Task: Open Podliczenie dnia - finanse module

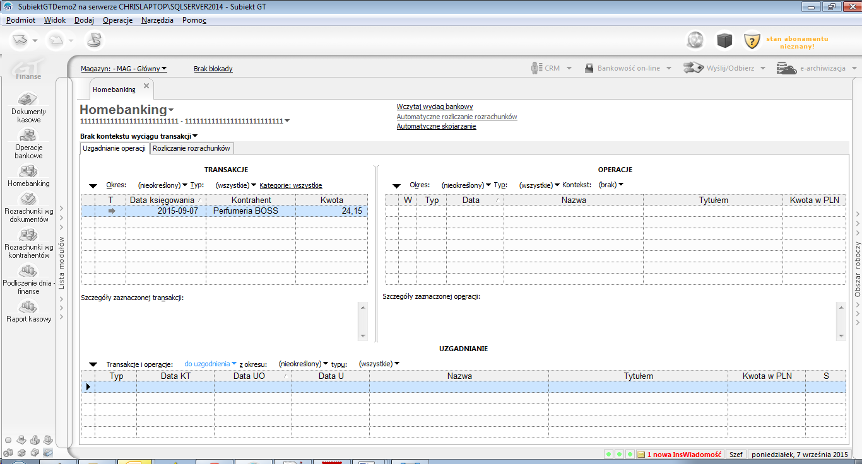Action: click(29, 279)
